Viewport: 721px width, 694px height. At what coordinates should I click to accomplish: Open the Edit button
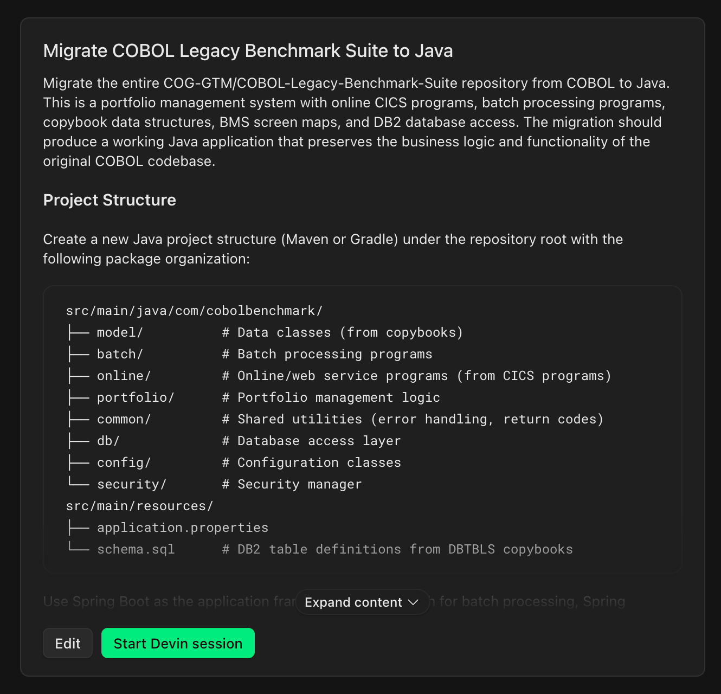pyautogui.click(x=68, y=643)
